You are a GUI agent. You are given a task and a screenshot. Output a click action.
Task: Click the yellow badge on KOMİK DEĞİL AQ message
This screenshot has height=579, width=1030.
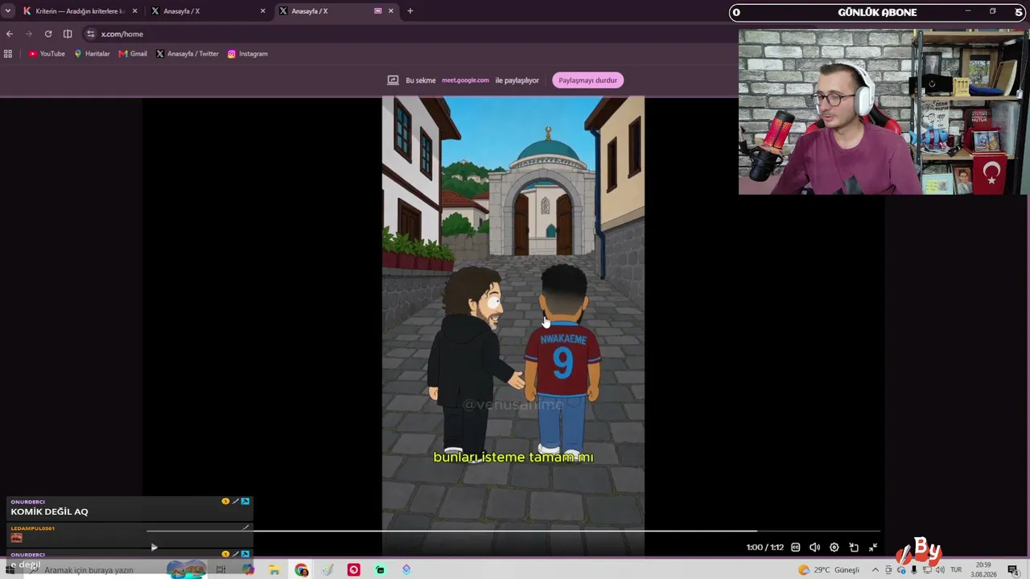click(225, 501)
